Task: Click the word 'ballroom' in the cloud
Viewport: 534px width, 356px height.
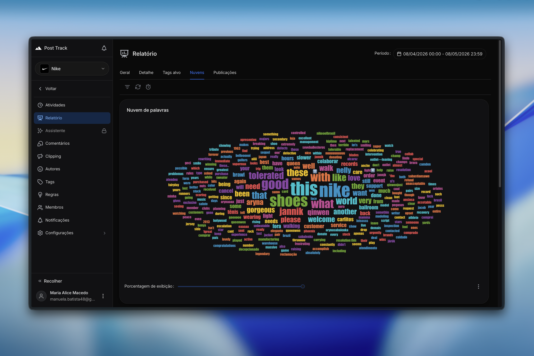Action: pos(369,207)
